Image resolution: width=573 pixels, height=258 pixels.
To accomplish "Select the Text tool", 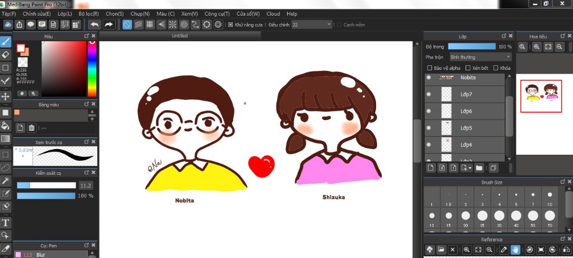I will [x=6, y=222].
